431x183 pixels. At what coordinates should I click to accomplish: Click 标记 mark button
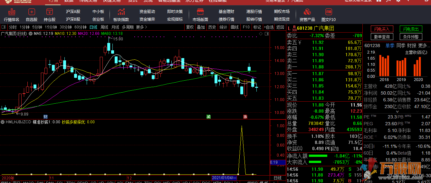(257, 27)
